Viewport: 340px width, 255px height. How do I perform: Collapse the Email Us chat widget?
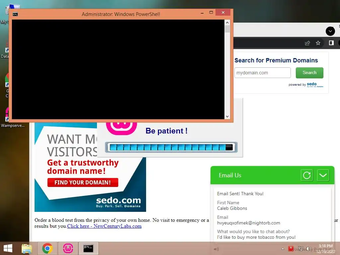pos(323,175)
